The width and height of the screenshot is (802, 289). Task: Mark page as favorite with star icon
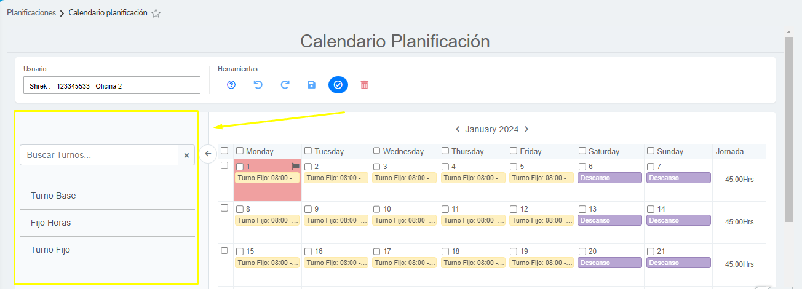(x=156, y=14)
